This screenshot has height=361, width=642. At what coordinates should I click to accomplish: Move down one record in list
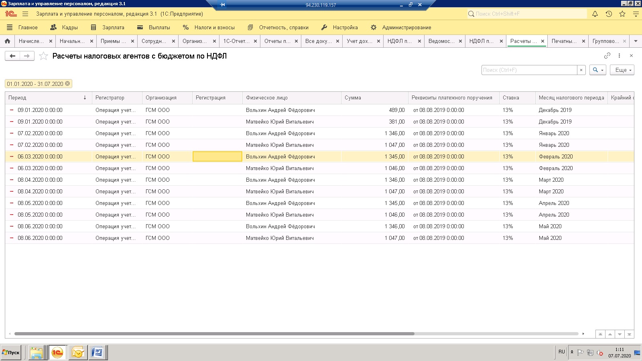[620, 334]
